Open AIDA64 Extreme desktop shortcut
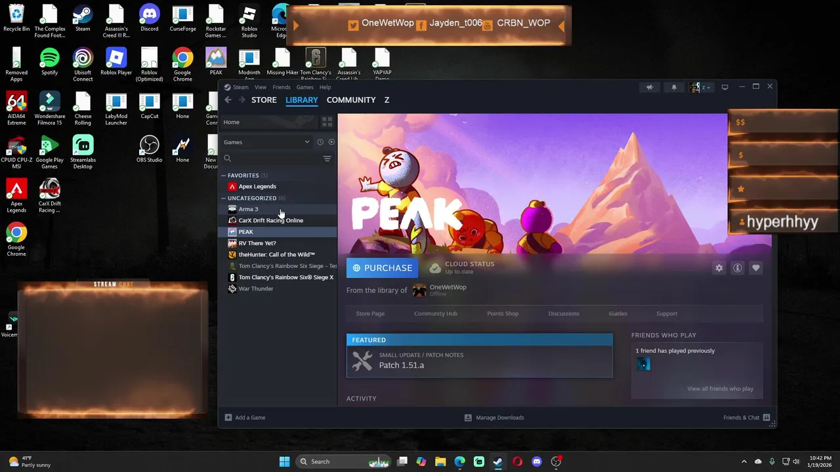 coord(16,109)
